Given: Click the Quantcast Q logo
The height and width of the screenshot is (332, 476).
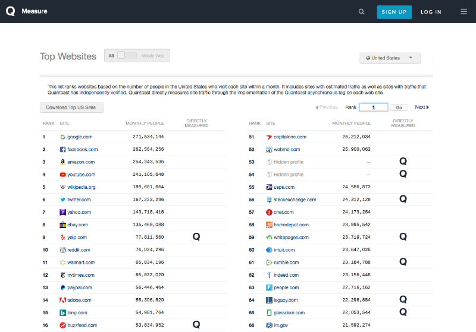Looking at the screenshot, I should 10,11.
